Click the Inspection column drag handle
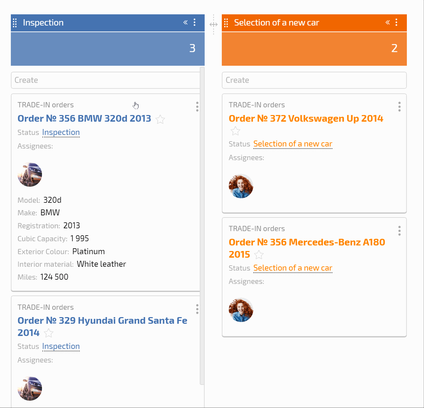 point(15,23)
